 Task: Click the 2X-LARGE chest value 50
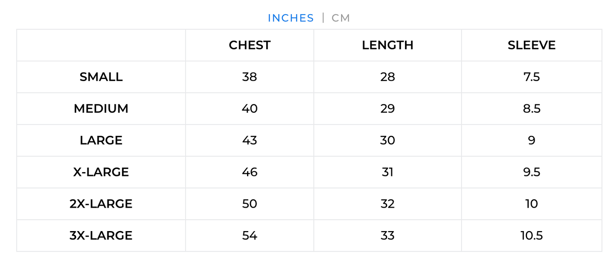tap(250, 204)
